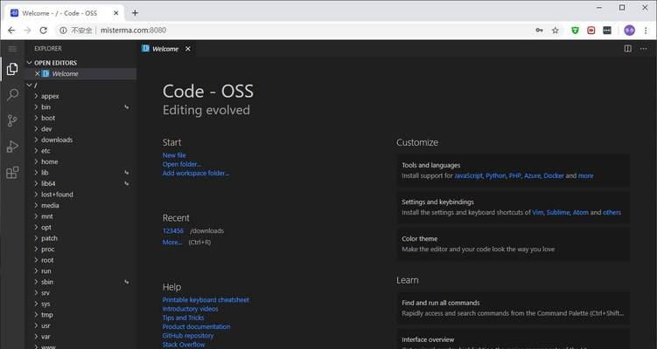Close Welcome in Open Editors list

point(38,73)
